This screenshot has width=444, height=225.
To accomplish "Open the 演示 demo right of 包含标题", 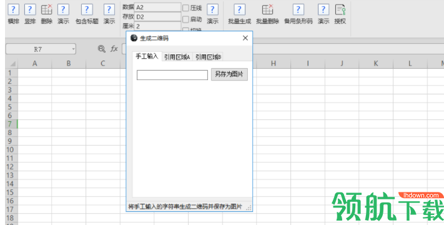I will (109, 9).
